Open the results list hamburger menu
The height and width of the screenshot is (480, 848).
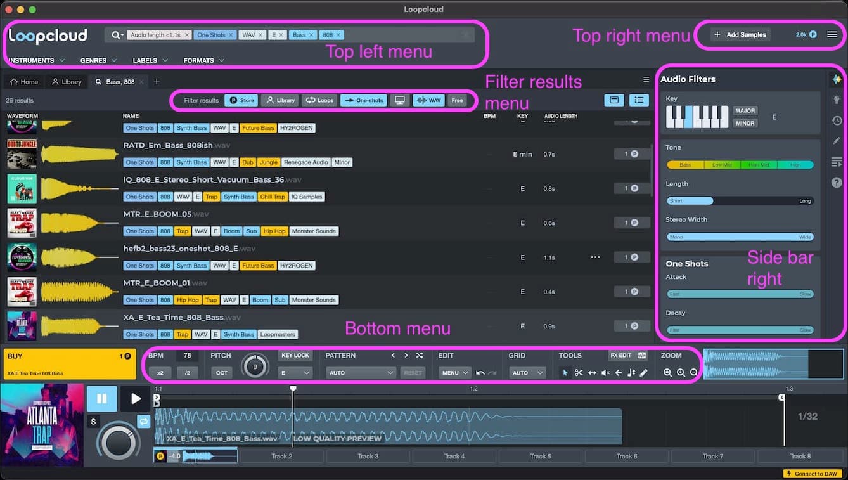[x=646, y=80]
